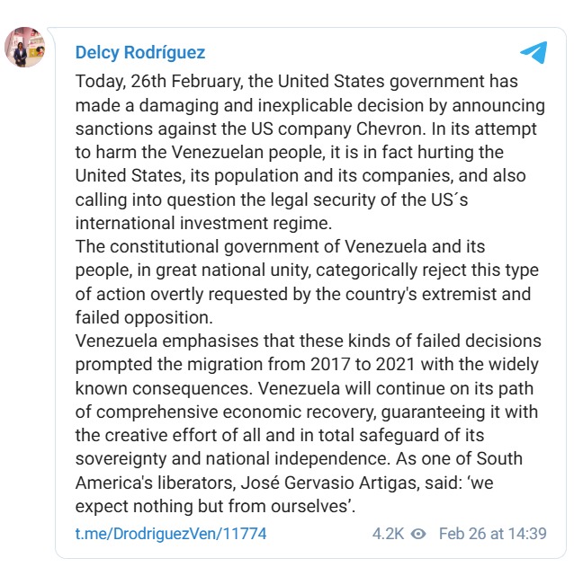The image size is (574, 576).
Task: Click the Feb 26 at 14:39 timestamp
Action: pyautogui.click(x=492, y=533)
